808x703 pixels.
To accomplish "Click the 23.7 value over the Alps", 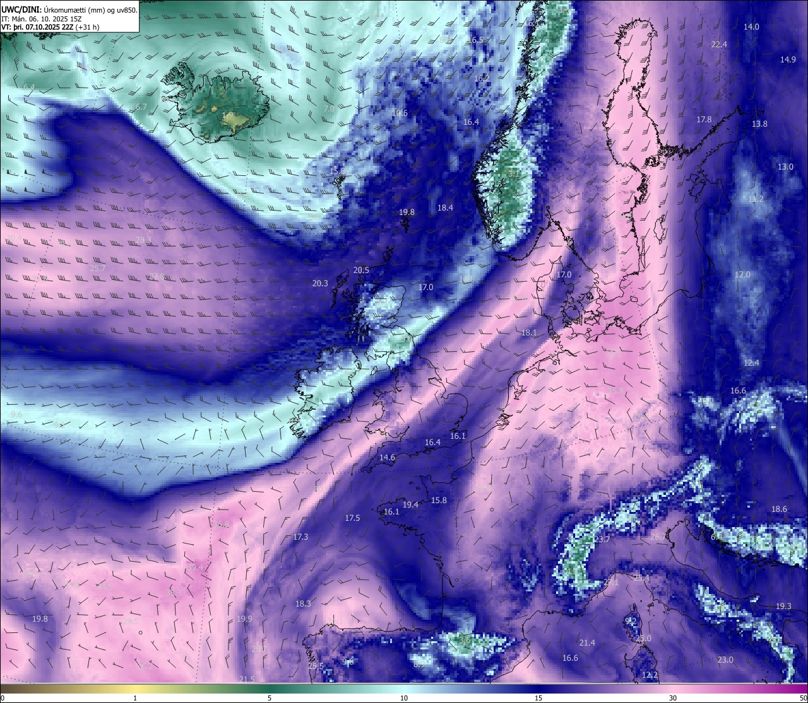I will (x=602, y=540).
